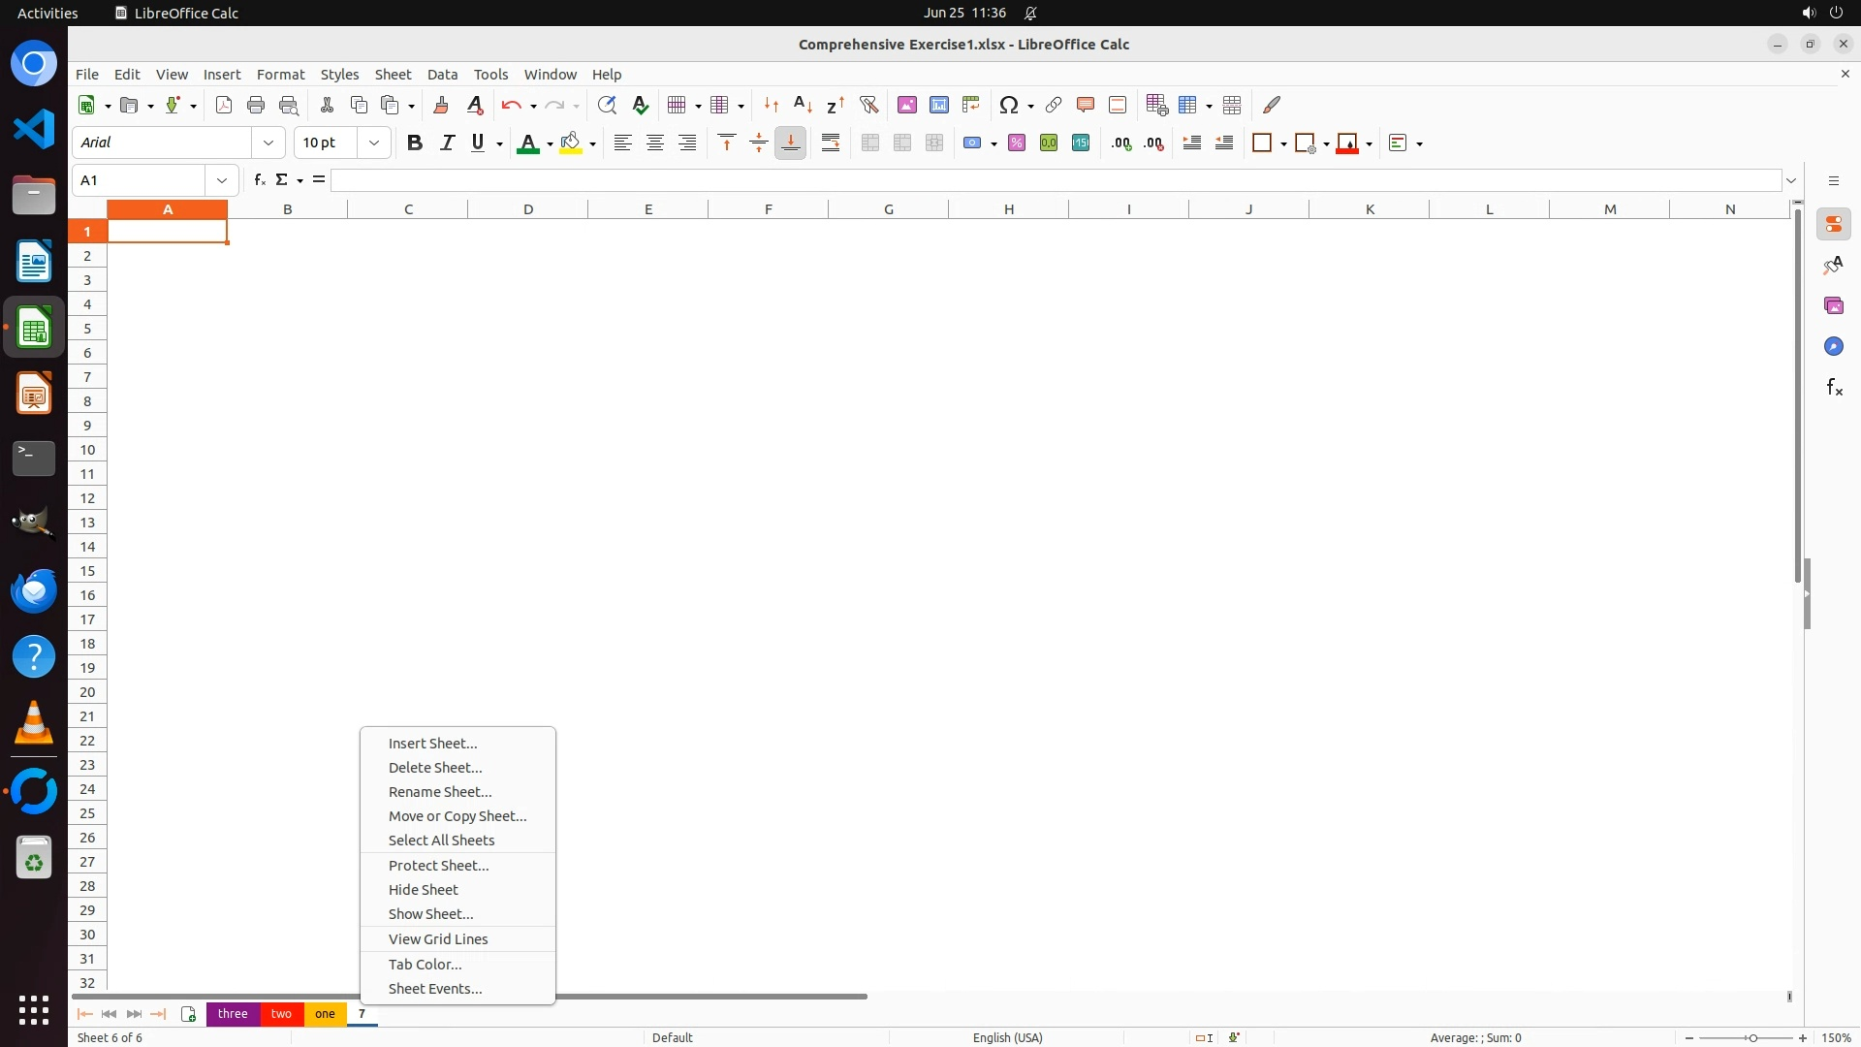The width and height of the screenshot is (1861, 1047).
Task: Click the Print toolbar icon
Action: [256, 105]
